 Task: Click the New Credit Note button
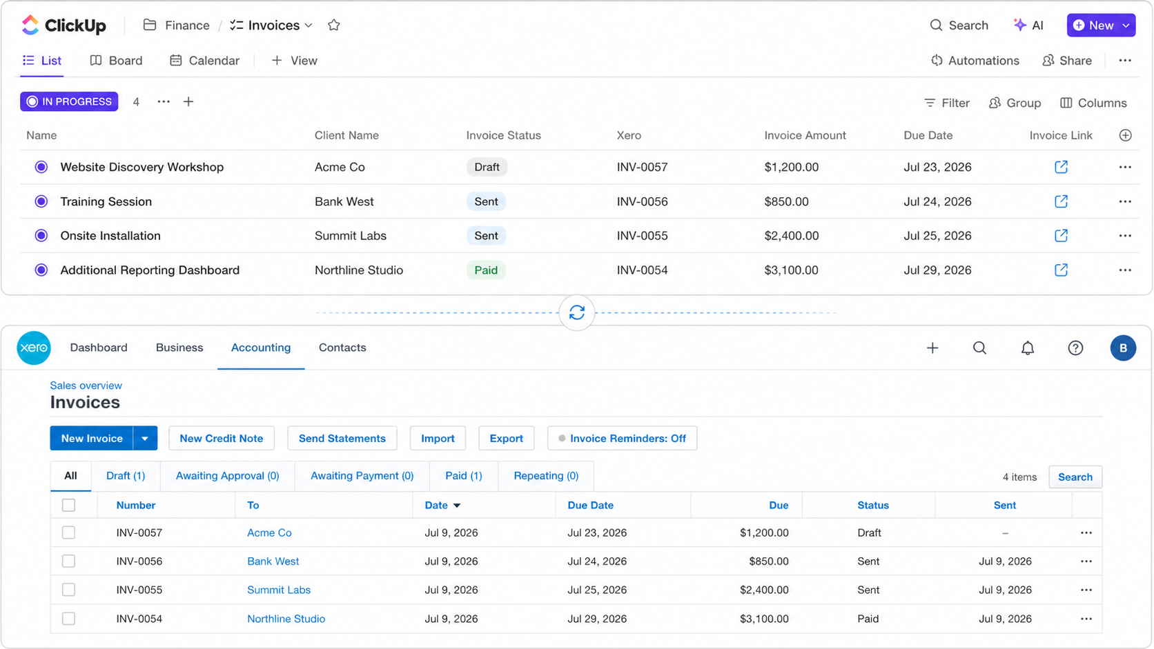[222, 439]
